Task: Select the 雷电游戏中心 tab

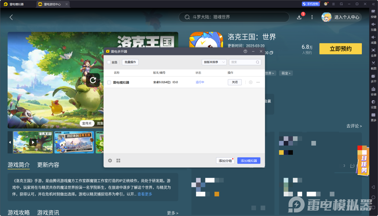Action: point(53,4)
